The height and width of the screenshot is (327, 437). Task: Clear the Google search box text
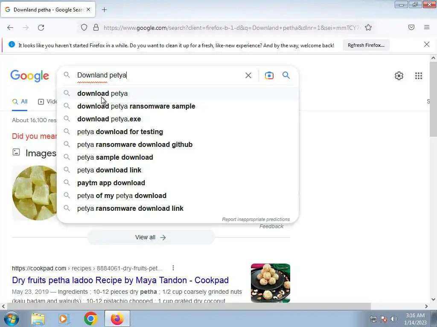point(248,75)
